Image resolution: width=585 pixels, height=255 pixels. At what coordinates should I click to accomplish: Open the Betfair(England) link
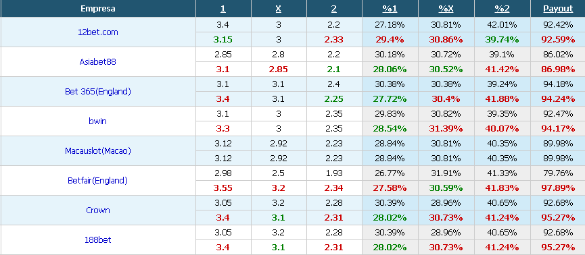tap(98, 181)
